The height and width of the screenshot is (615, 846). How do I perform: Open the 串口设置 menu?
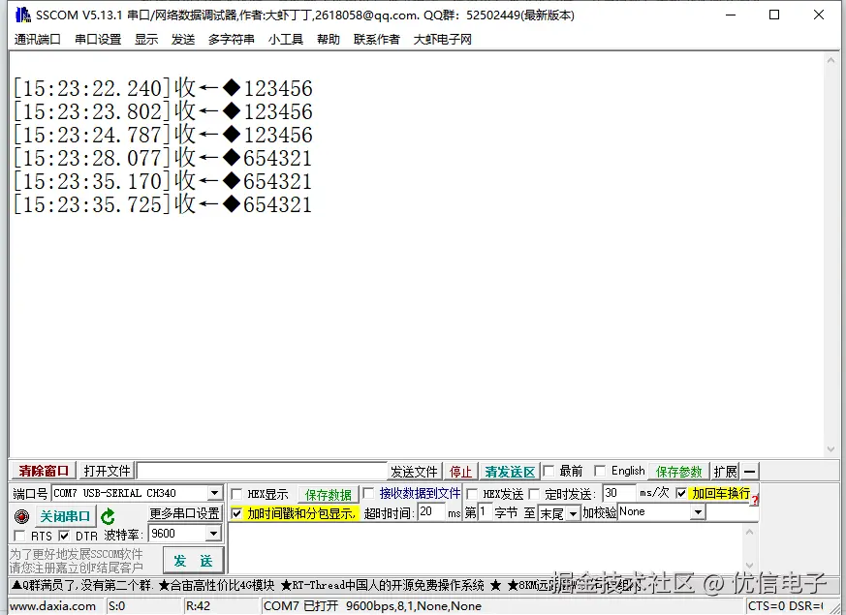point(97,40)
